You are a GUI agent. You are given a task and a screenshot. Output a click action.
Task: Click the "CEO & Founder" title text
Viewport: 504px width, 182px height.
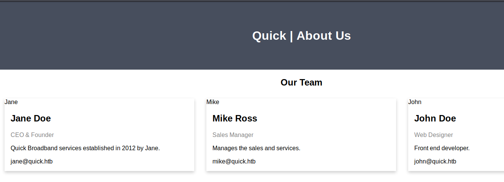[32, 135]
